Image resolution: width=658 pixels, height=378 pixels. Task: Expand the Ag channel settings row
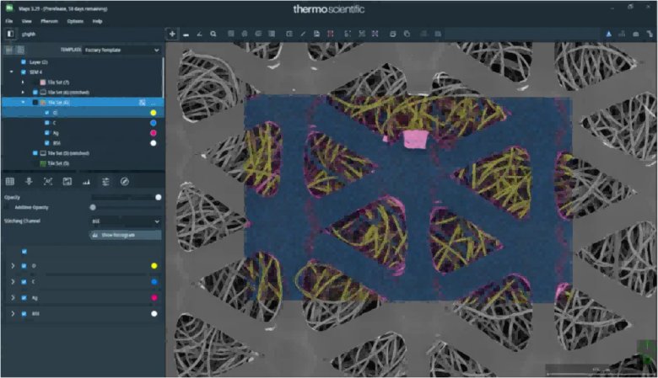click(12, 298)
